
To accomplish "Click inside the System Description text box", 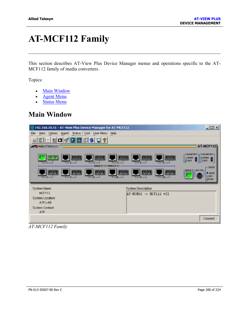I will 171,202.
